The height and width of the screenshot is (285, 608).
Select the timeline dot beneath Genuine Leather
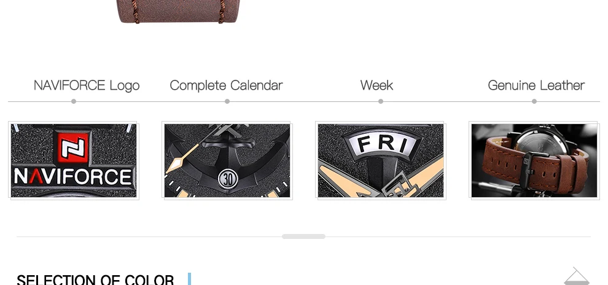[534, 101]
